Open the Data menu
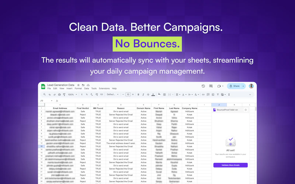The image size is (295, 184). click(x=87, y=88)
